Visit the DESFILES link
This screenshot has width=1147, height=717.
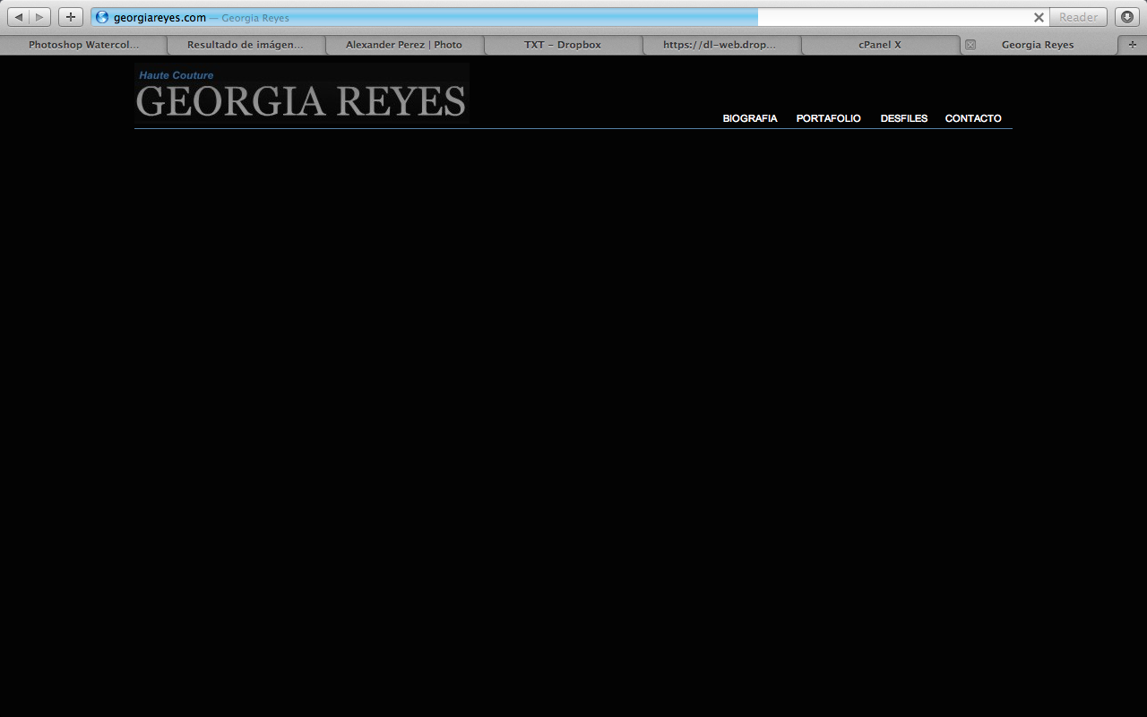[903, 118]
